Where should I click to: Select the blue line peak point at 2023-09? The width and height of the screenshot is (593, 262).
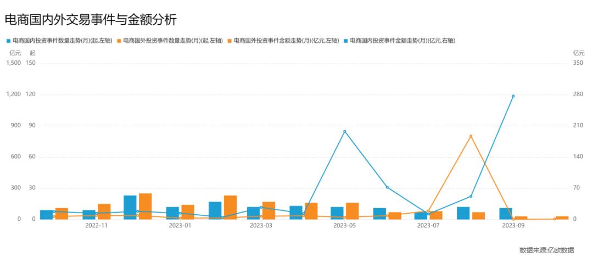click(513, 96)
